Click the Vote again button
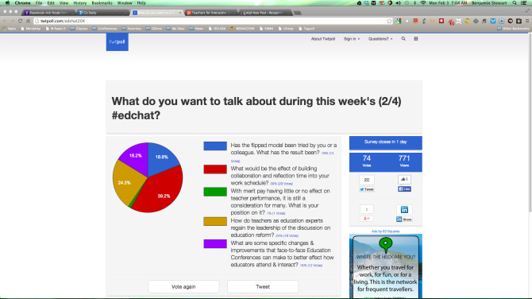This screenshot has height=299, width=532. click(x=183, y=287)
